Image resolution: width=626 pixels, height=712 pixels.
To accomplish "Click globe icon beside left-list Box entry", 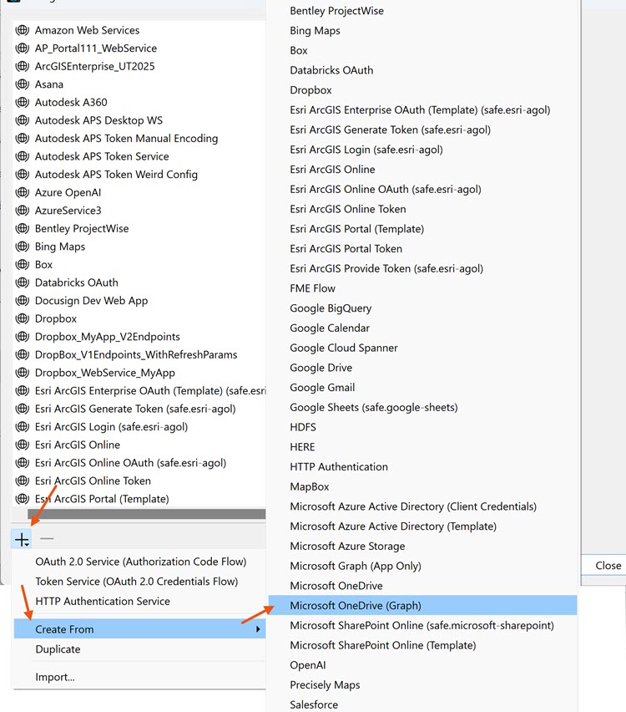I will tap(23, 265).
